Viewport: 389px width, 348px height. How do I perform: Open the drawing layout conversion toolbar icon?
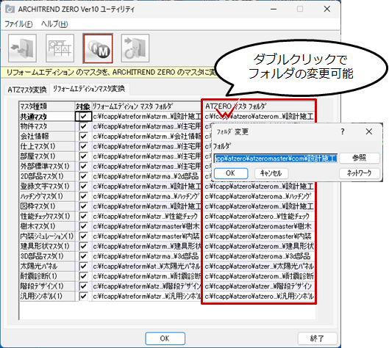pyautogui.click(x=60, y=48)
